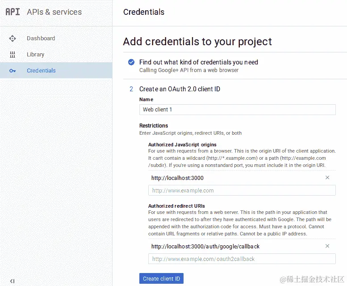
Task: Click the blue completed step checkmark
Action: [x=131, y=62]
